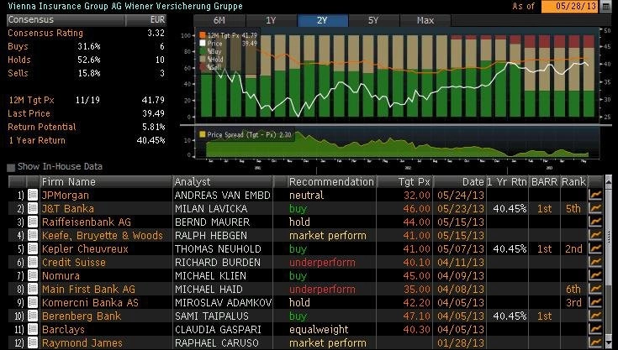Image resolution: width=618 pixels, height=350 pixels.
Task: Sort table by Tgt Px column
Action: click(x=404, y=181)
